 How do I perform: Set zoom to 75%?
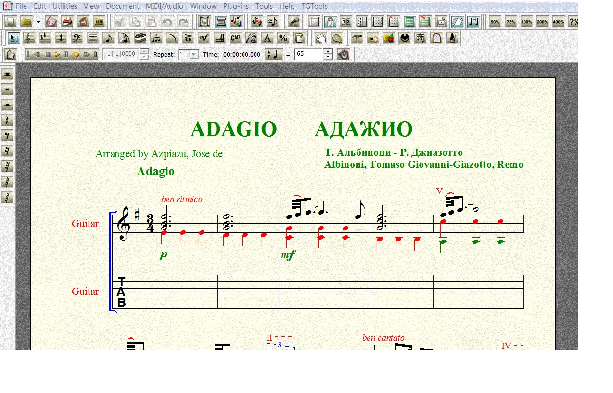pos(511,22)
